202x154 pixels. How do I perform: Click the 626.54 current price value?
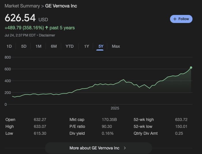tap(20, 18)
